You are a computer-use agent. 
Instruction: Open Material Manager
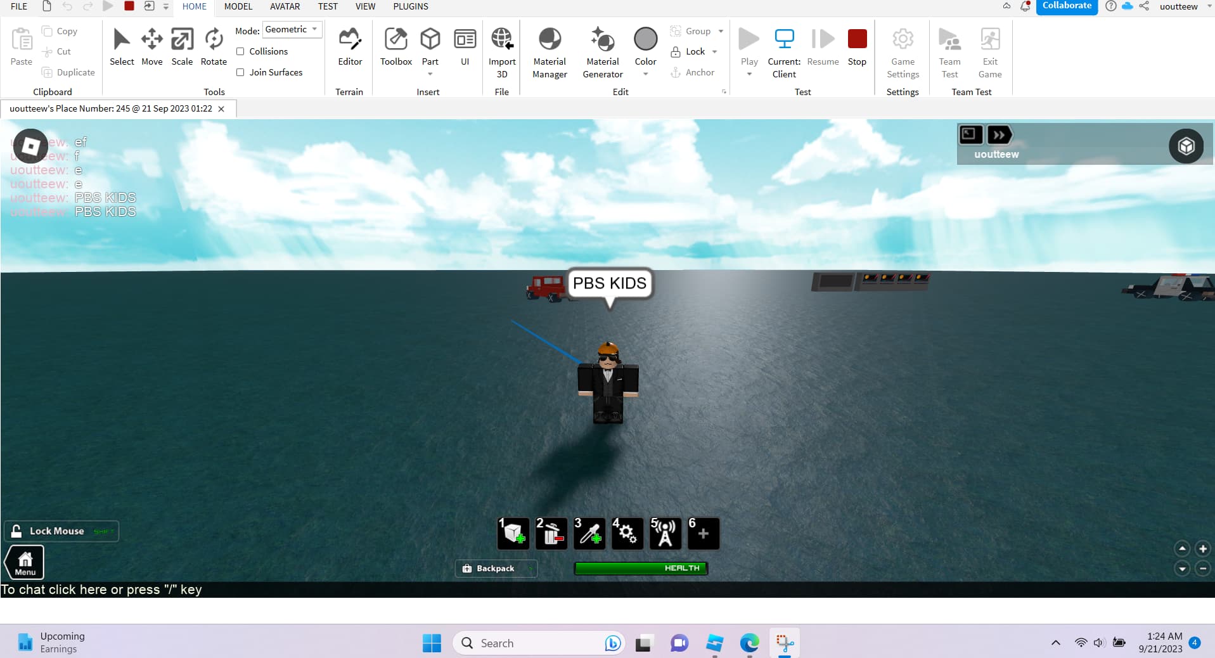tap(550, 53)
